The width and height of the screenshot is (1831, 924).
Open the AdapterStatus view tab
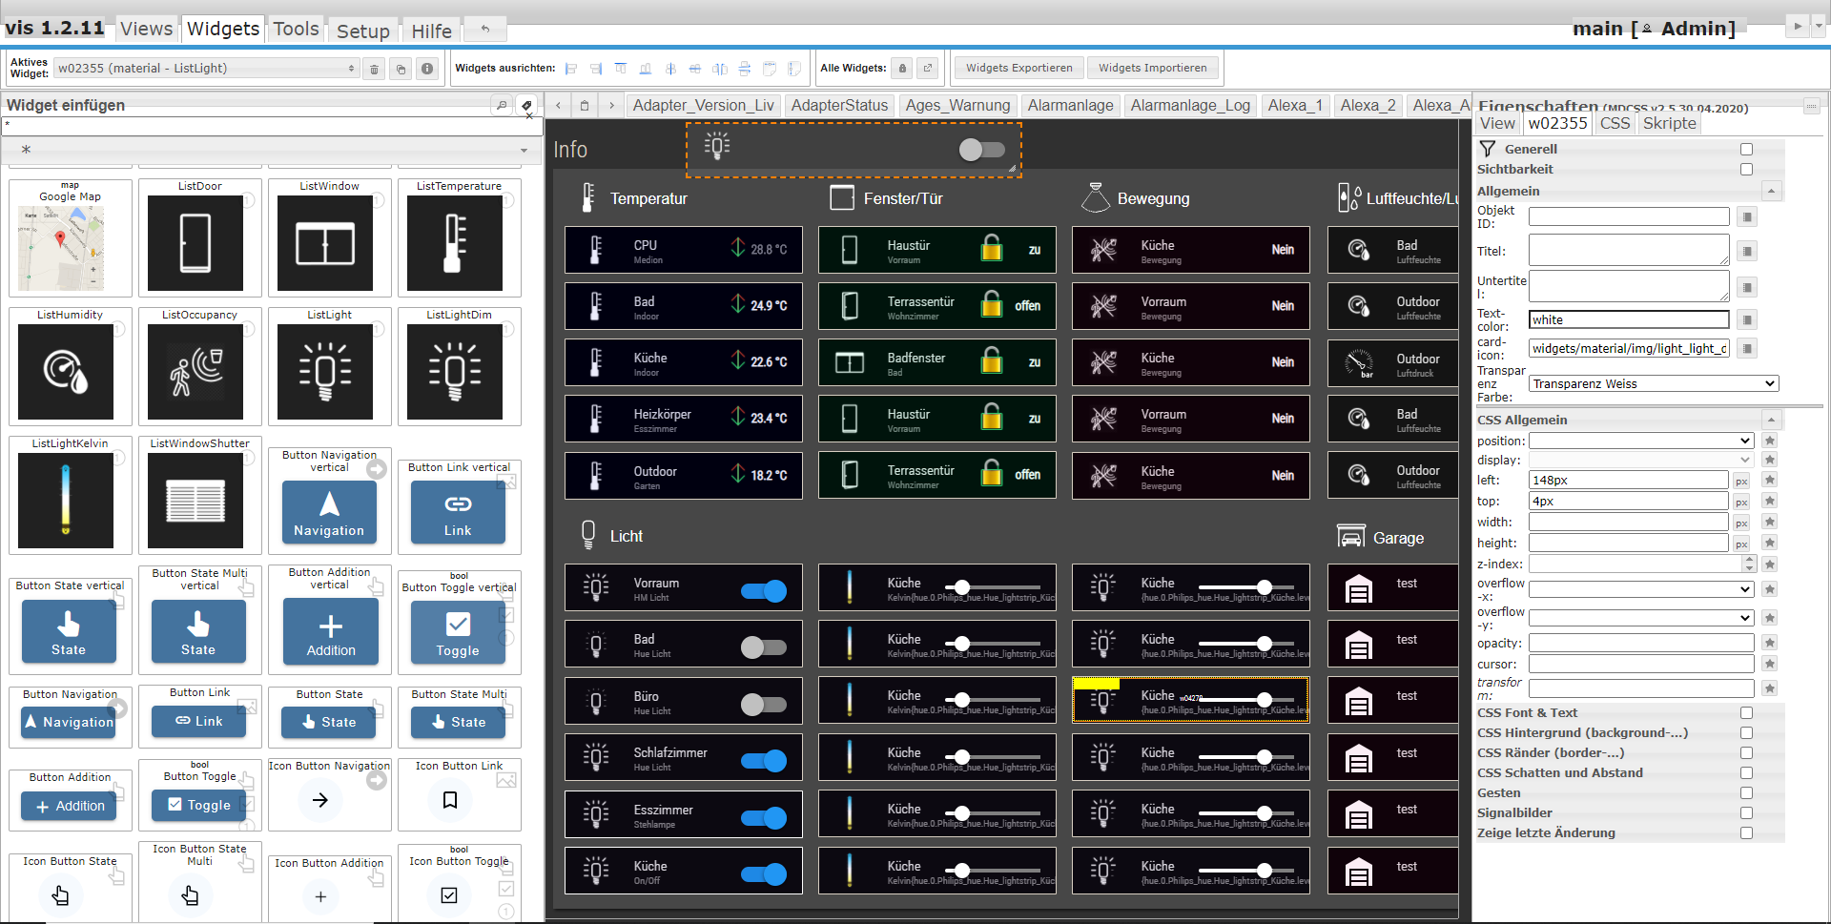point(839,105)
